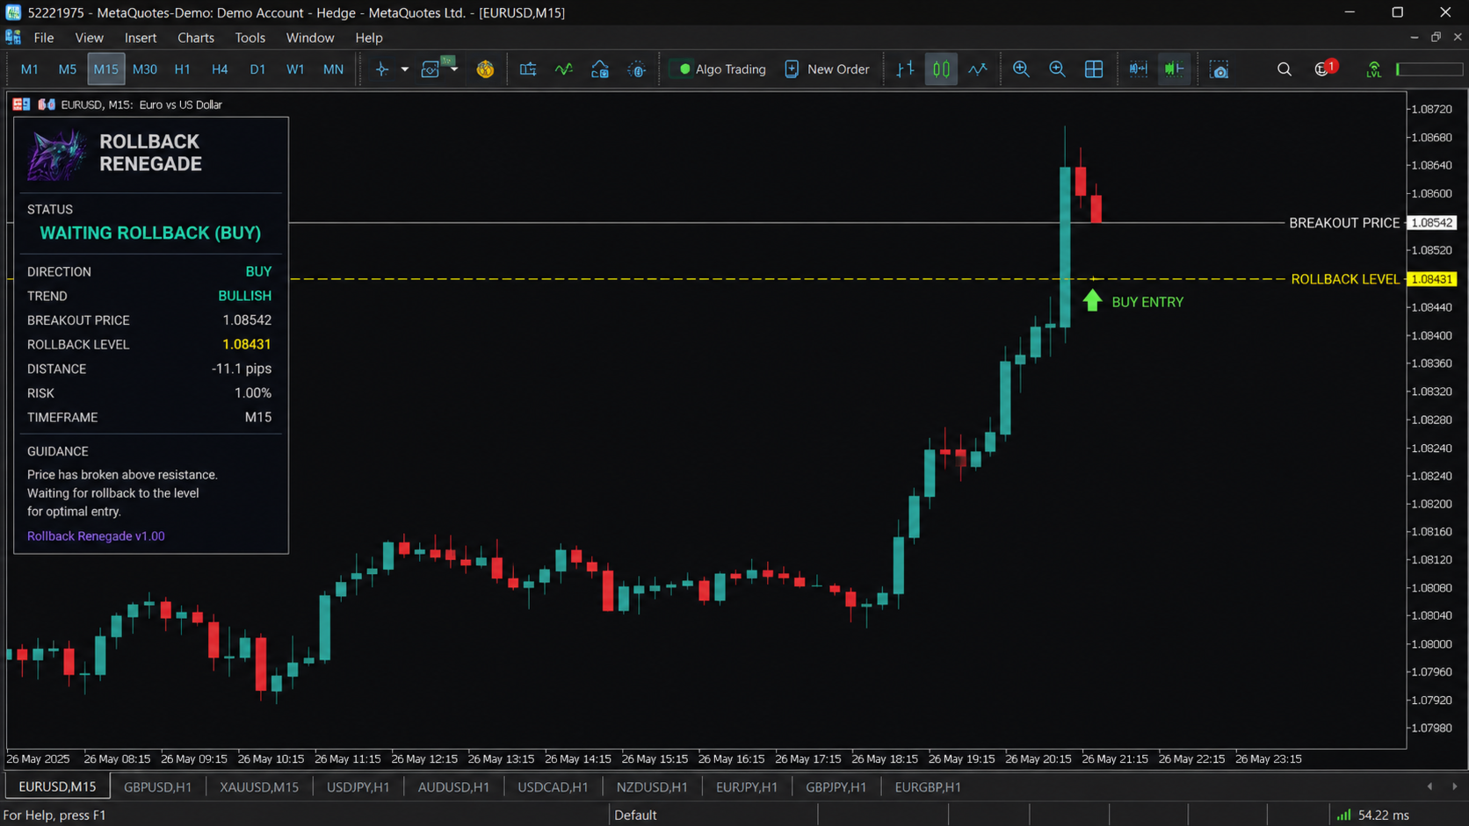
Task: Open the cloud hosting VPS icon
Action: click(600, 69)
